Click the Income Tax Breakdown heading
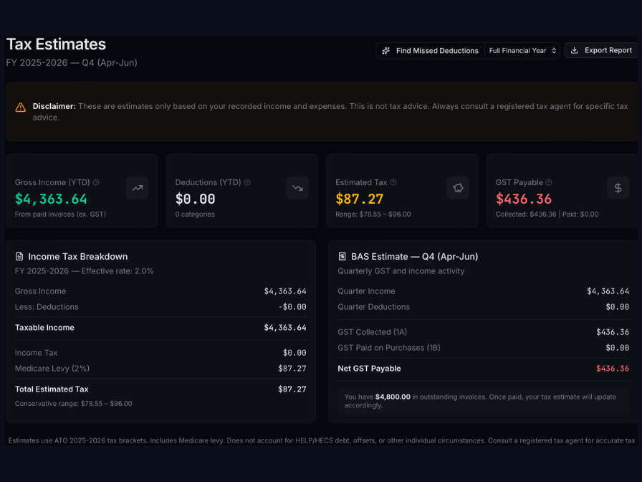Viewport: 642px width, 482px height. pyautogui.click(x=78, y=257)
